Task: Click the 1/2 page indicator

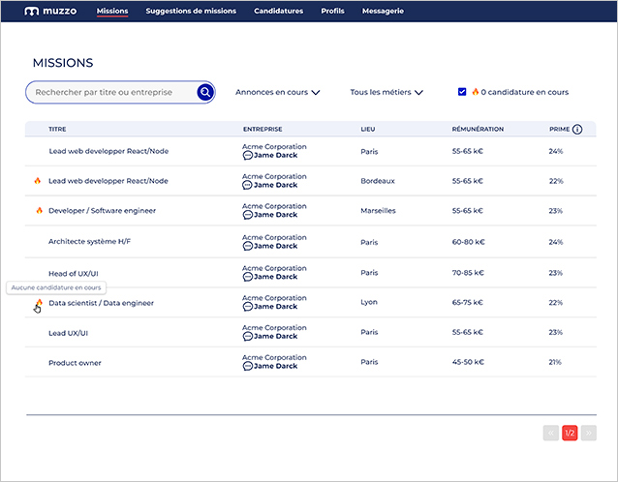Action: pyautogui.click(x=570, y=434)
